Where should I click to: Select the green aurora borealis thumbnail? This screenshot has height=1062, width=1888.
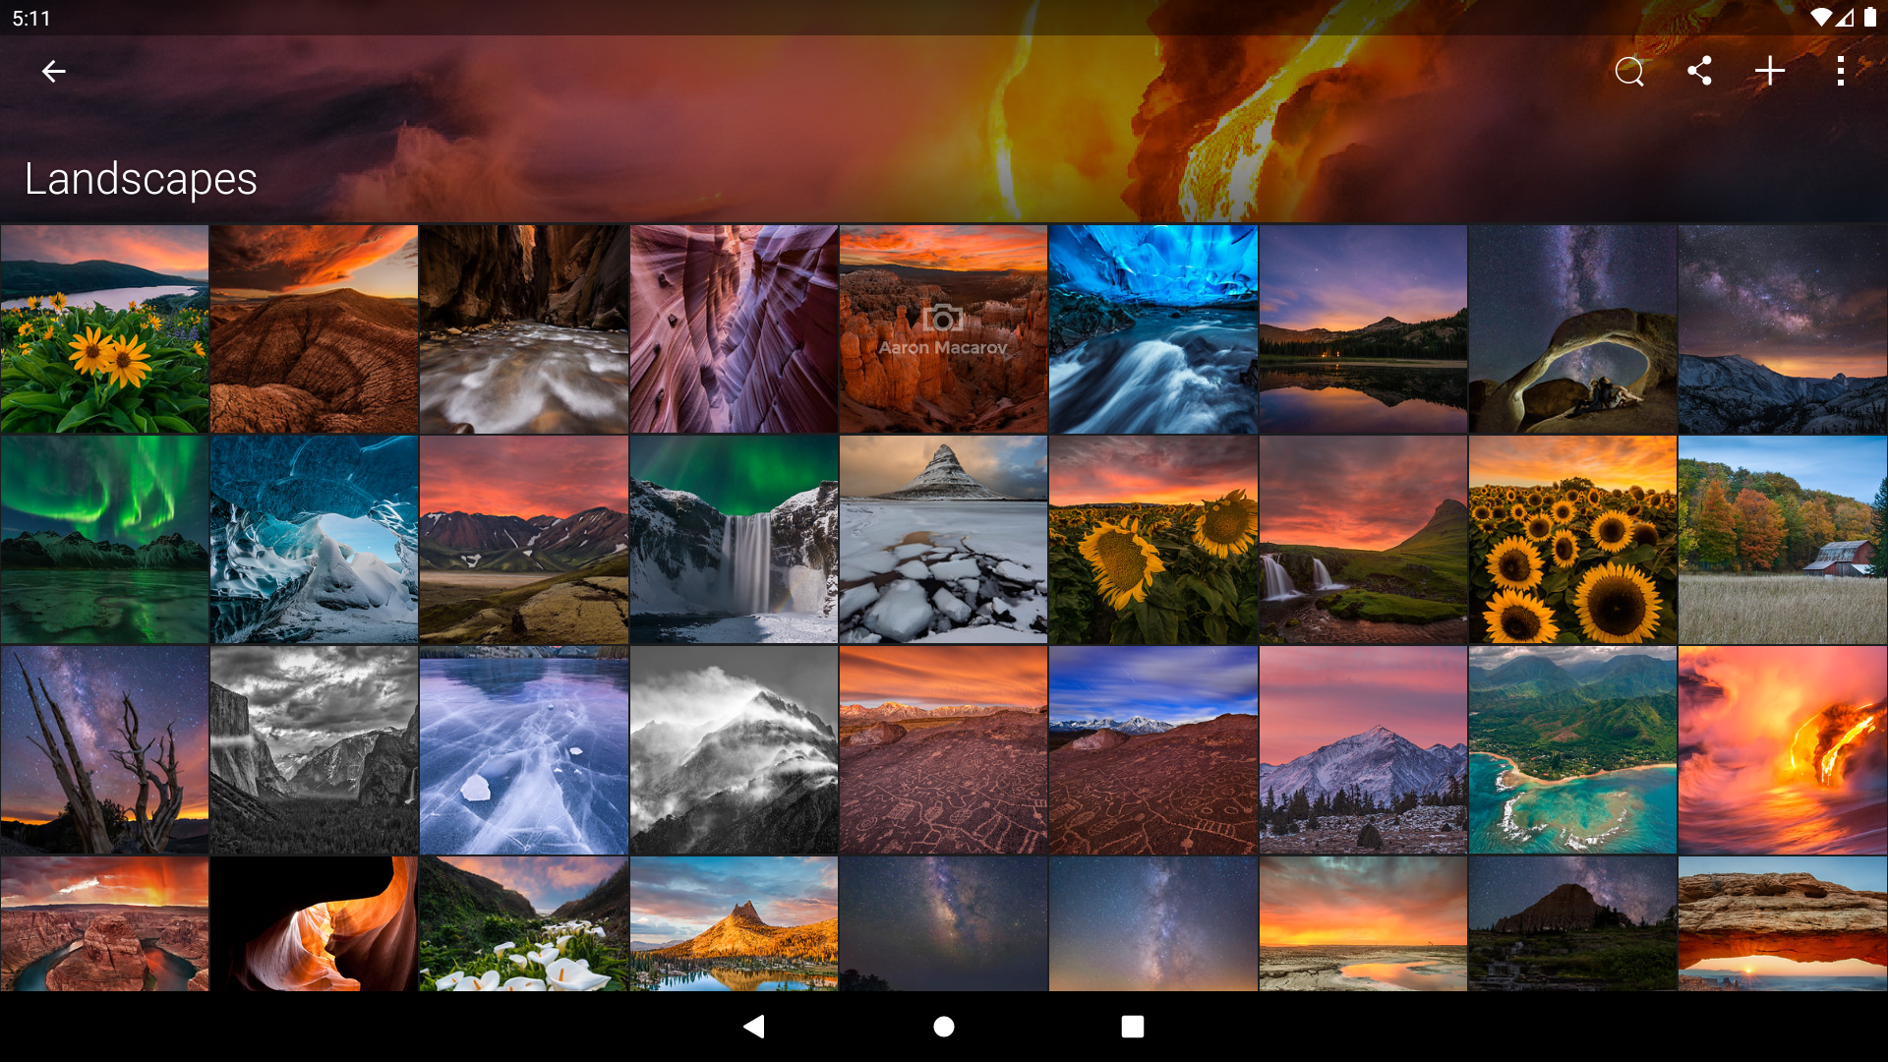(104, 540)
